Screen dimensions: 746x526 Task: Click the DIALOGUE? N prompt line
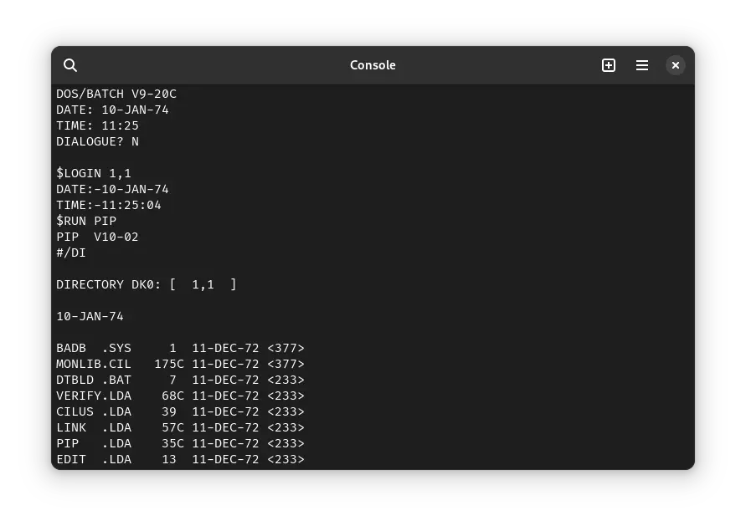pyautogui.click(x=97, y=141)
